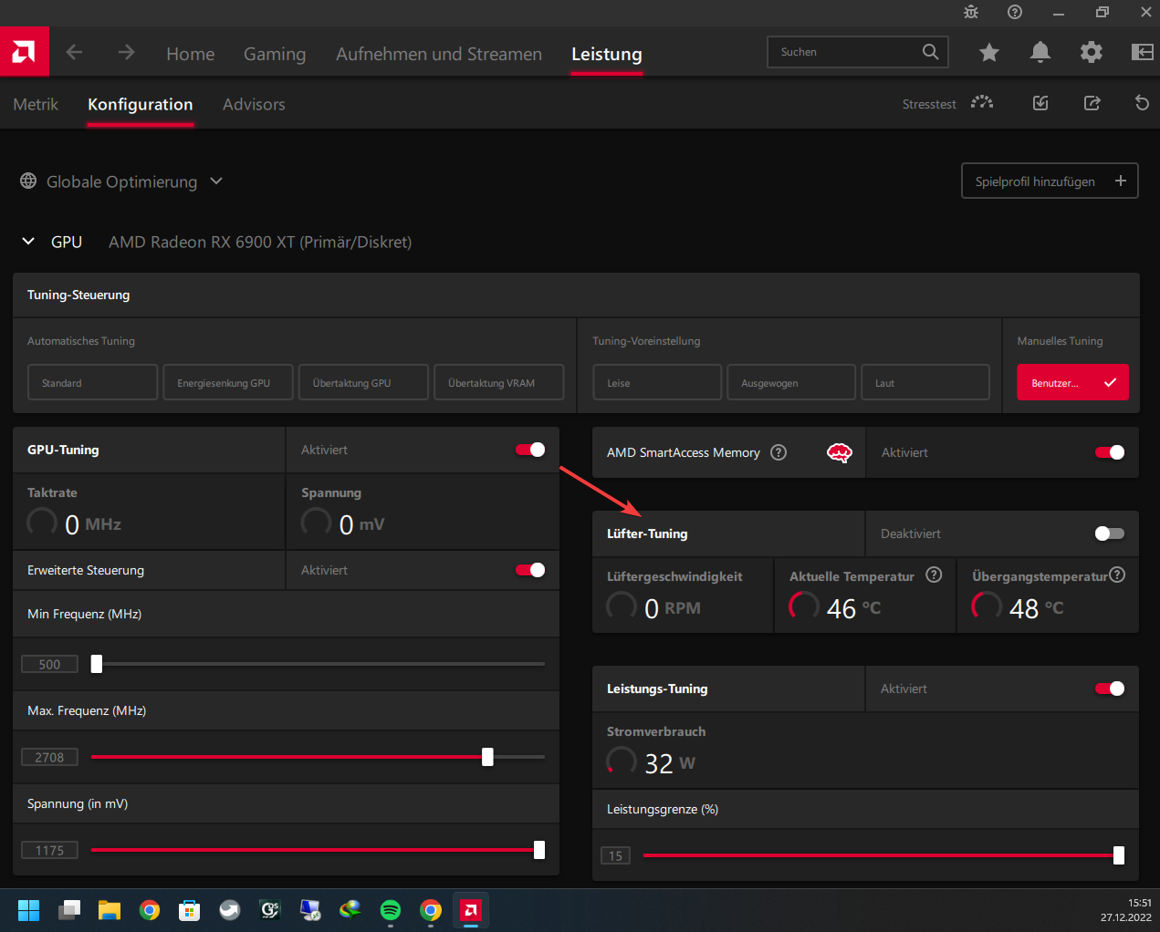The height and width of the screenshot is (932, 1160).
Task: Select Laut tuning preset
Action: coord(925,382)
